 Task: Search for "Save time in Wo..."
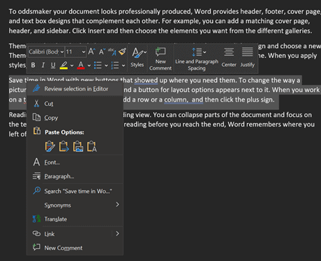coord(75,191)
